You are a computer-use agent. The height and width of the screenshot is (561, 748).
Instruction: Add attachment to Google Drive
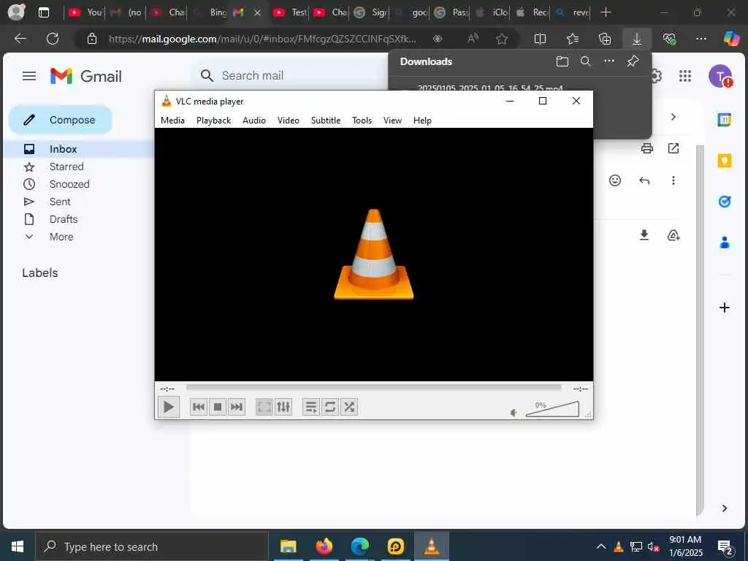click(673, 235)
